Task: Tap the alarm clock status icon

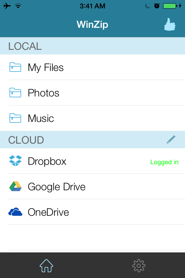Action: pos(157,6)
